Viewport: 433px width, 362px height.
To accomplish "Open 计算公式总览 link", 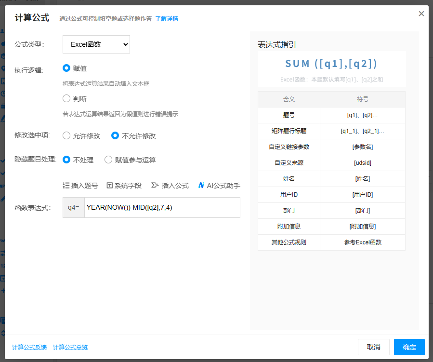I will pyautogui.click(x=70, y=347).
